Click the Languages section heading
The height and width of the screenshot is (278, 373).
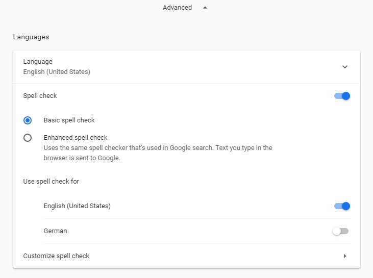point(31,37)
